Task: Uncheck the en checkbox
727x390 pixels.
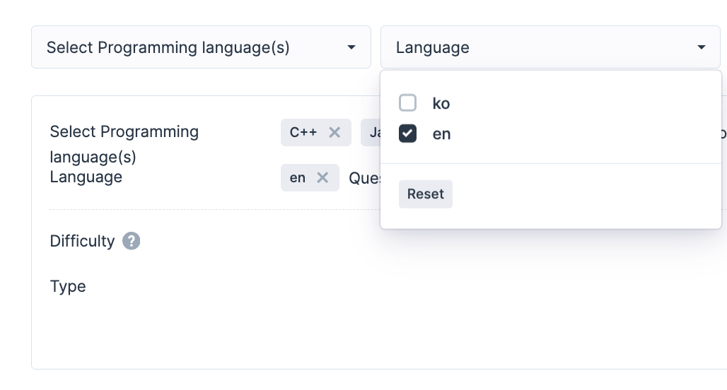Action: [x=407, y=134]
